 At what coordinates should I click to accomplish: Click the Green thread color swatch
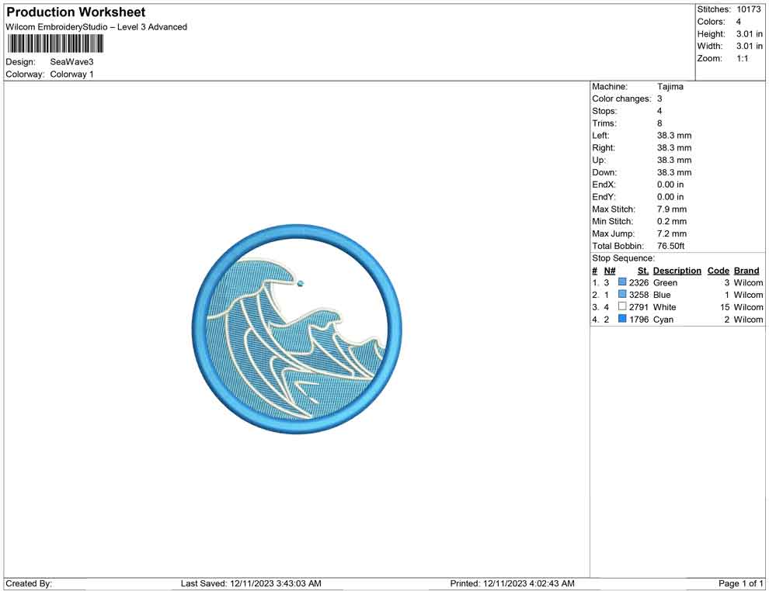point(622,283)
